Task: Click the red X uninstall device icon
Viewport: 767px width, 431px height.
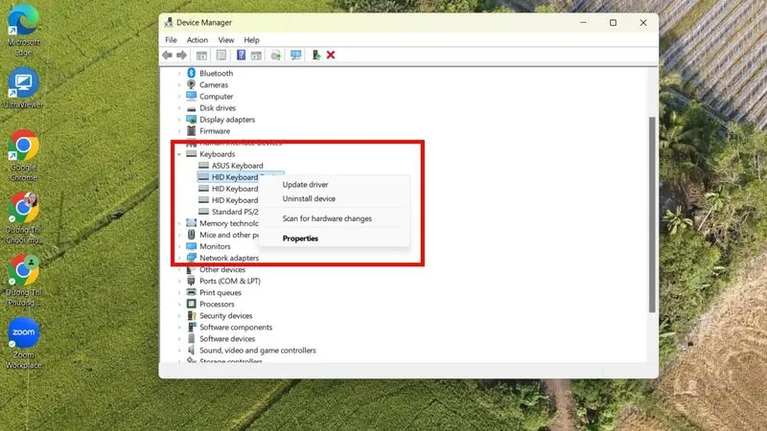Action: [x=331, y=56]
